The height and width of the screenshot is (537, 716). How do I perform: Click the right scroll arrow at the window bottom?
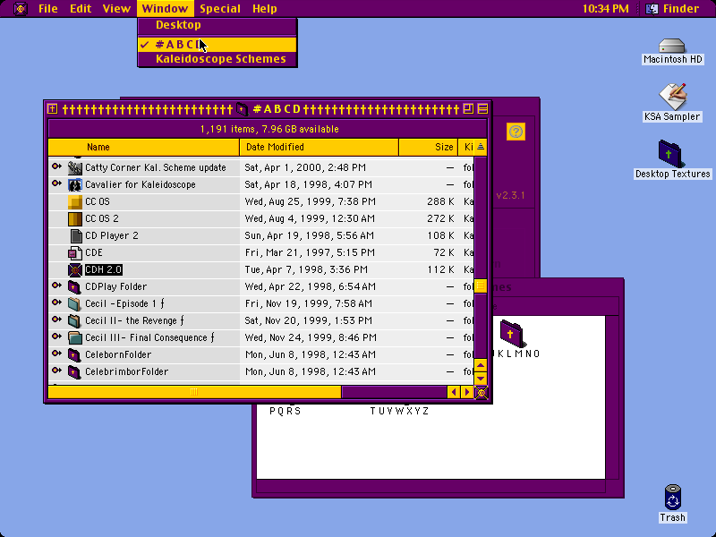click(x=466, y=392)
